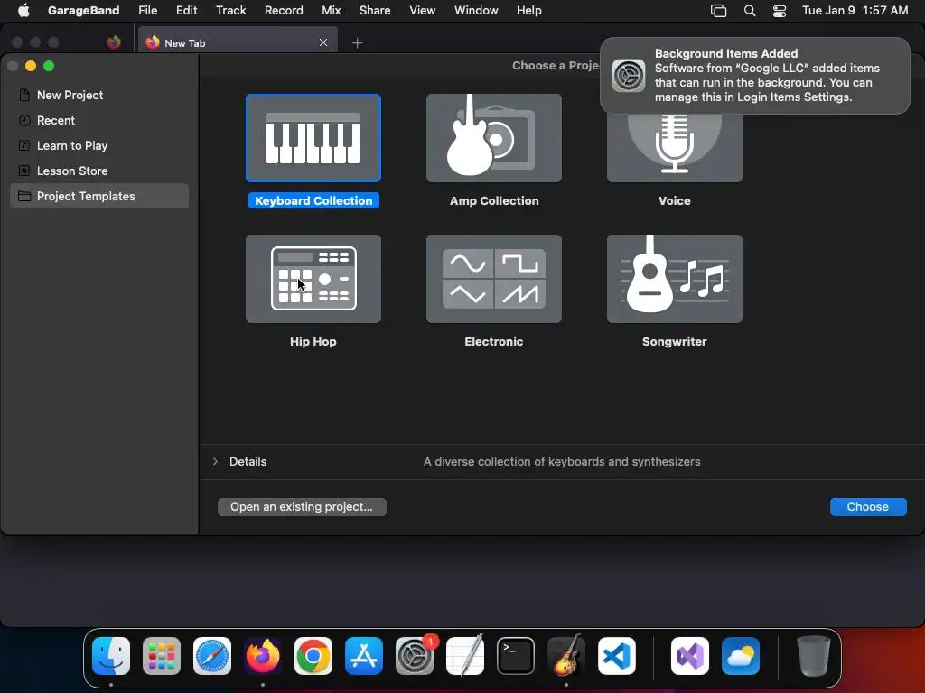This screenshot has width=925, height=693.
Task: Open the View menu
Action: 423,11
